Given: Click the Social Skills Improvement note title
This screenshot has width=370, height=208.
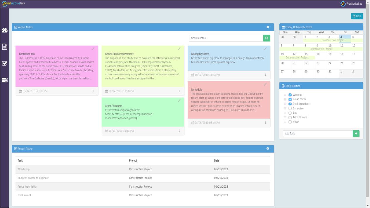Looking at the screenshot, I should [x=119, y=54].
